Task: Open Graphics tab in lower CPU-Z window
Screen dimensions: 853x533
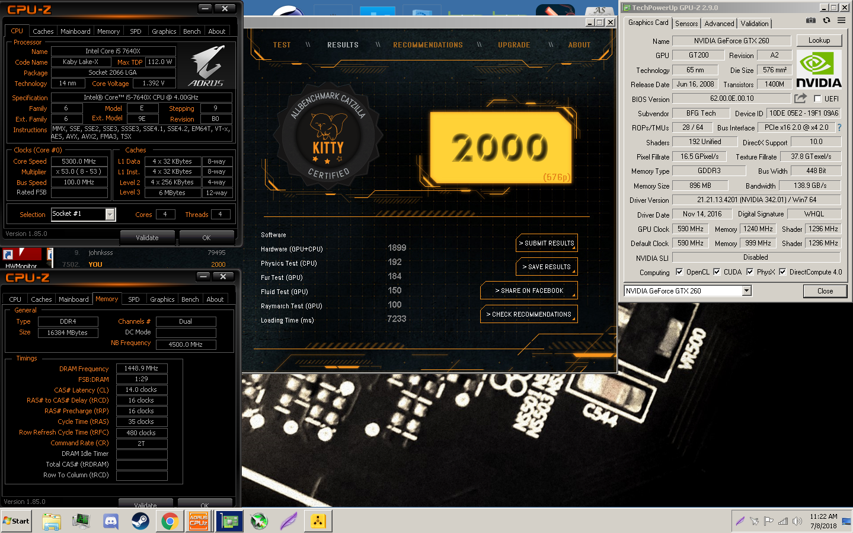Action: click(x=162, y=299)
